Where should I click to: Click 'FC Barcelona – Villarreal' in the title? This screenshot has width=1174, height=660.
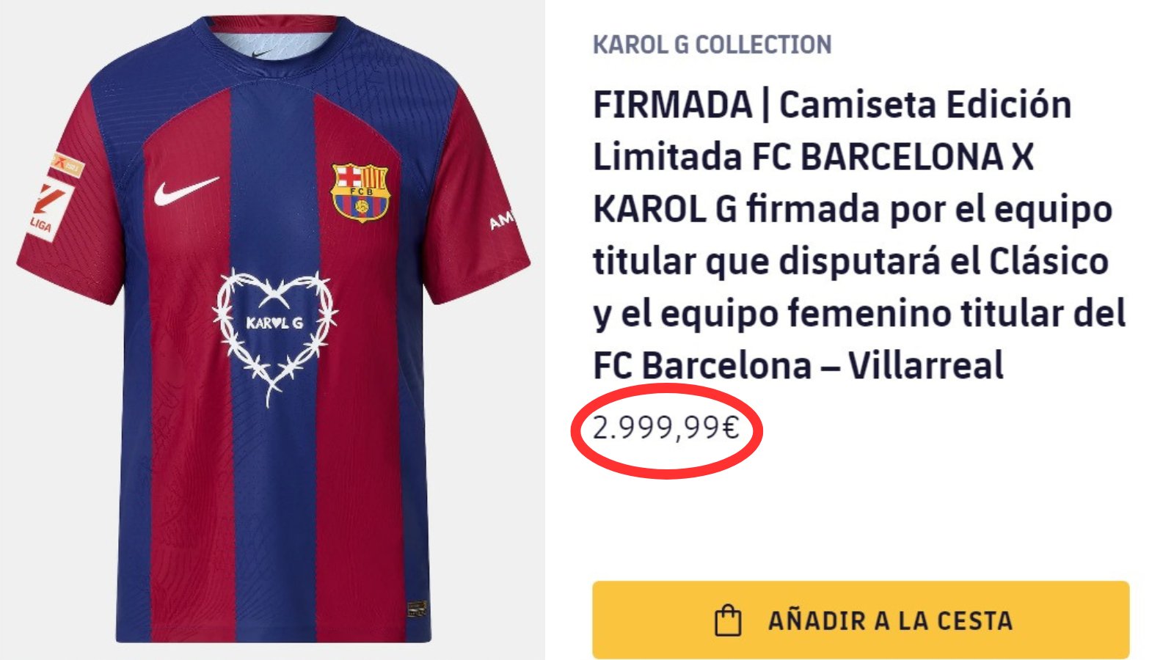798,365
